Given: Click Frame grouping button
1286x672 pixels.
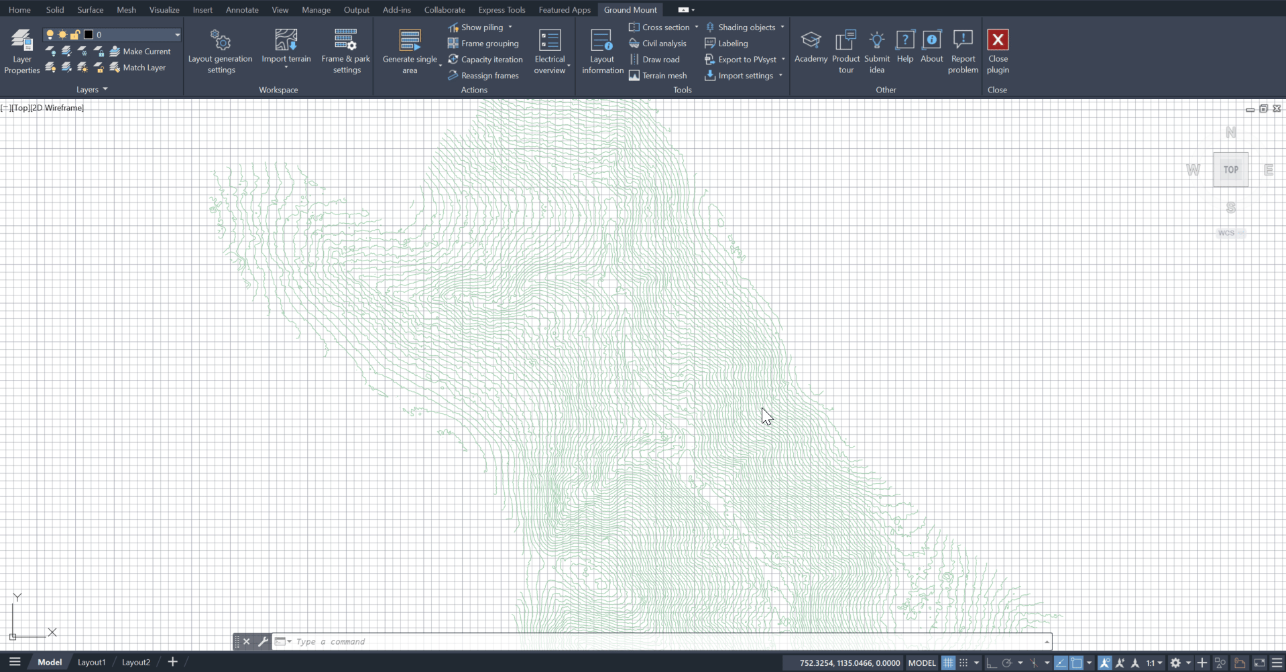Looking at the screenshot, I should (483, 44).
